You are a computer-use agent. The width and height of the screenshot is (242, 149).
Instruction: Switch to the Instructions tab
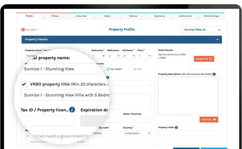point(185,16)
